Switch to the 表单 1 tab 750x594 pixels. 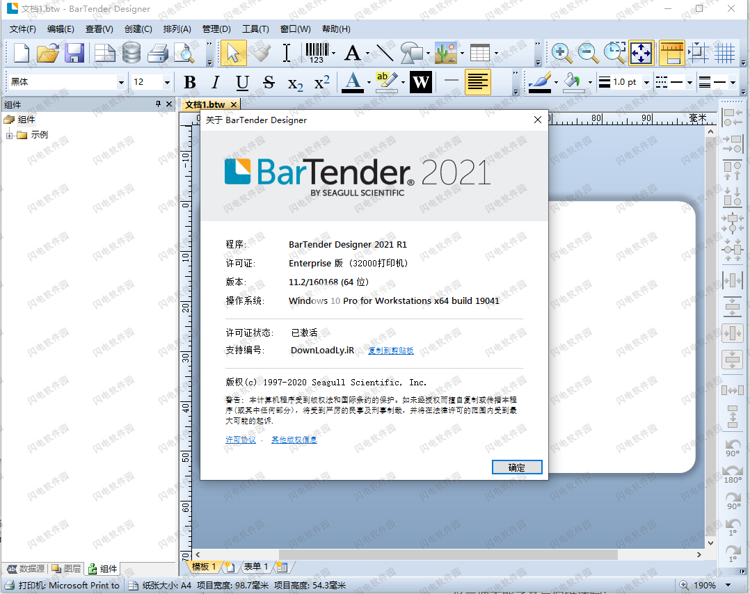point(256,567)
